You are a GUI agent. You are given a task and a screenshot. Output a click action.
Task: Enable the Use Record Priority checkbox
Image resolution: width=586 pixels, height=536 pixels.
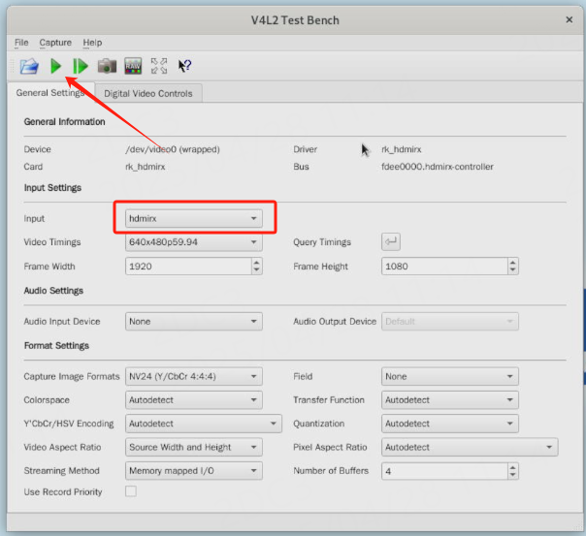131,491
